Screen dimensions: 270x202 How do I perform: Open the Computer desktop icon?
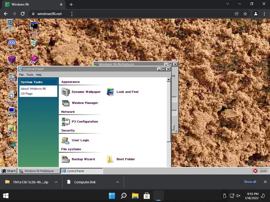click(x=9, y=25)
